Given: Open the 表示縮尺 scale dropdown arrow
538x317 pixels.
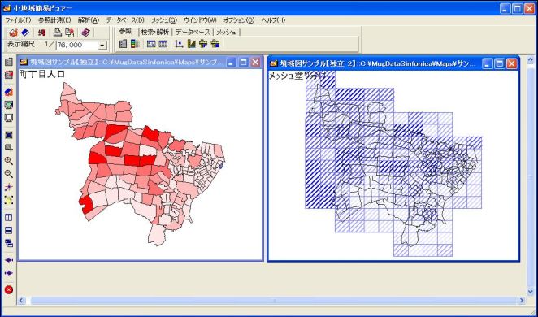Looking at the screenshot, I should [x=102, y=46].
